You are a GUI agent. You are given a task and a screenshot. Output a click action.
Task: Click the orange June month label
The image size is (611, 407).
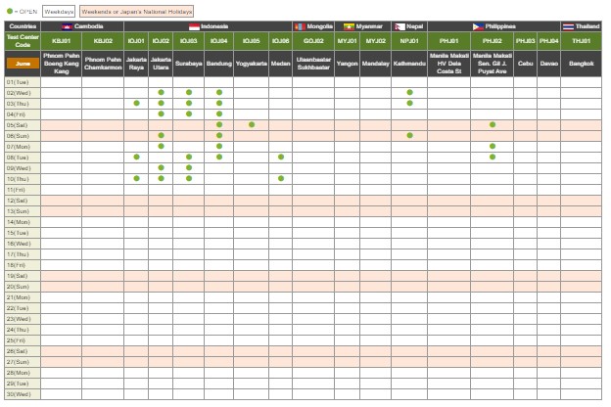tap(23, 63)
